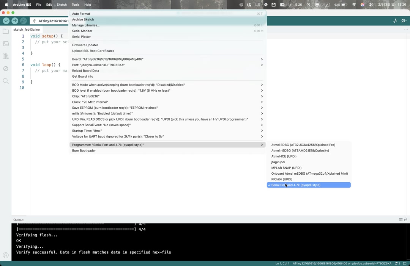The image size is (410, 266).
Task: Open the Sketchbook folder sidebar icon
Action: pyautogui.click(x=5, y=31)
